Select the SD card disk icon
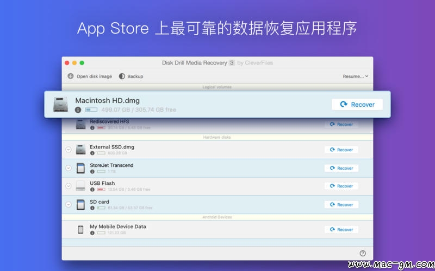 pyautogui.click(x=80, y=204)
